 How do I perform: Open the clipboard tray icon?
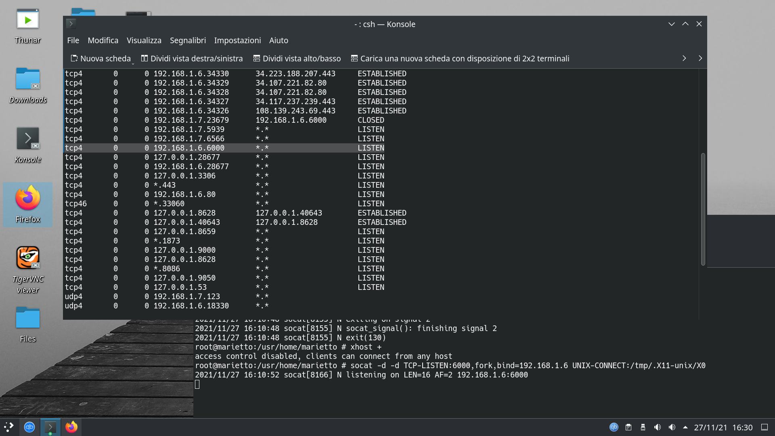(x=628, y=427)
